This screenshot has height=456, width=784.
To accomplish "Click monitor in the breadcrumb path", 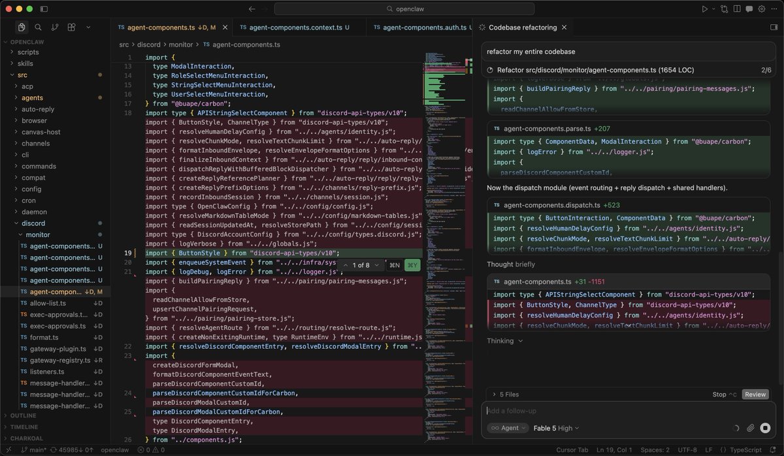I will (180, 44).
